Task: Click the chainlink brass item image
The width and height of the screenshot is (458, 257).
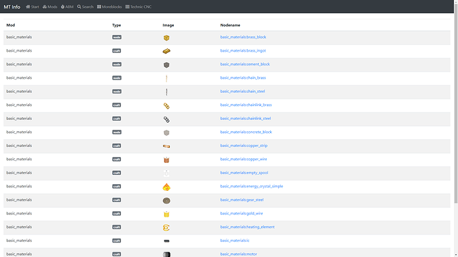Action: click(166, 106)
